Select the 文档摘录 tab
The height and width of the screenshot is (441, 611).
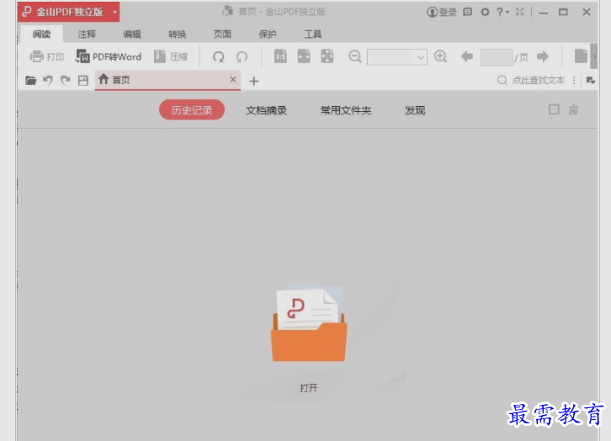pyautogui.click(x=266, y=110)
